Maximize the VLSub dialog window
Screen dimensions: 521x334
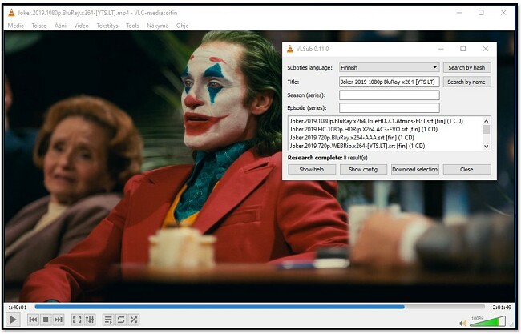pyautogui.click(x=462, y=49)
